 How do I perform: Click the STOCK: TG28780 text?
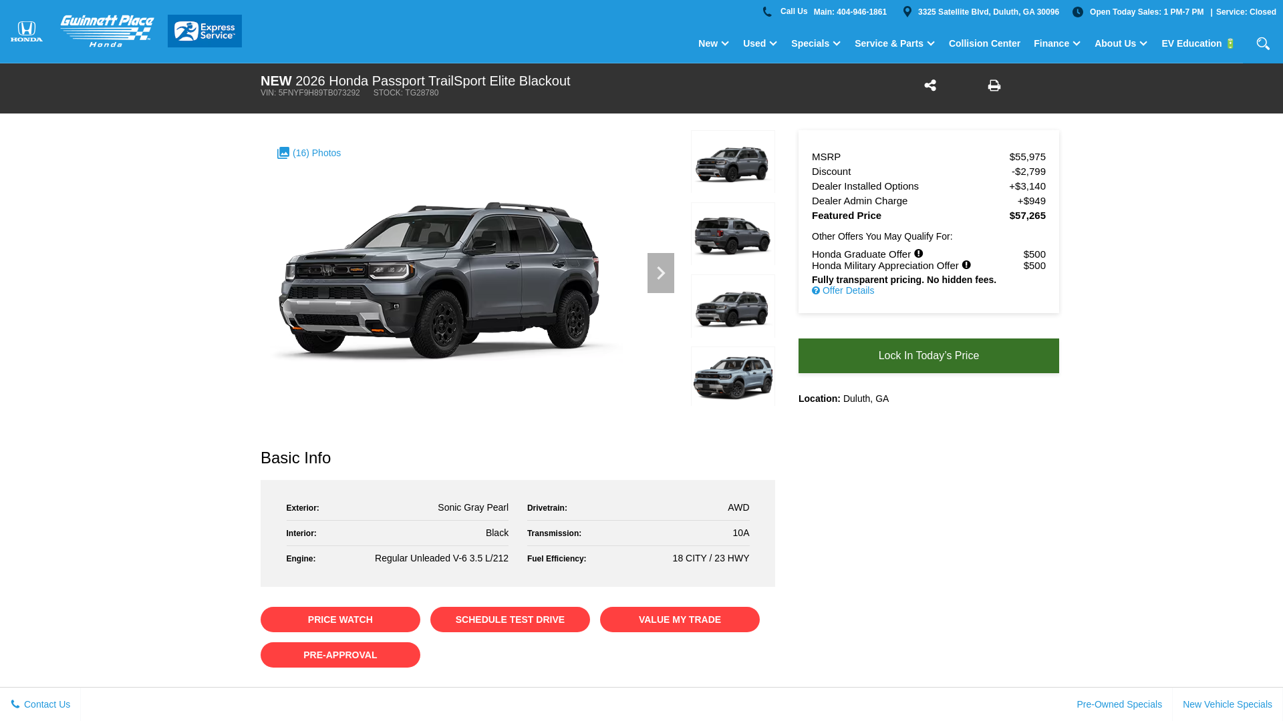(x=406, y=93)
